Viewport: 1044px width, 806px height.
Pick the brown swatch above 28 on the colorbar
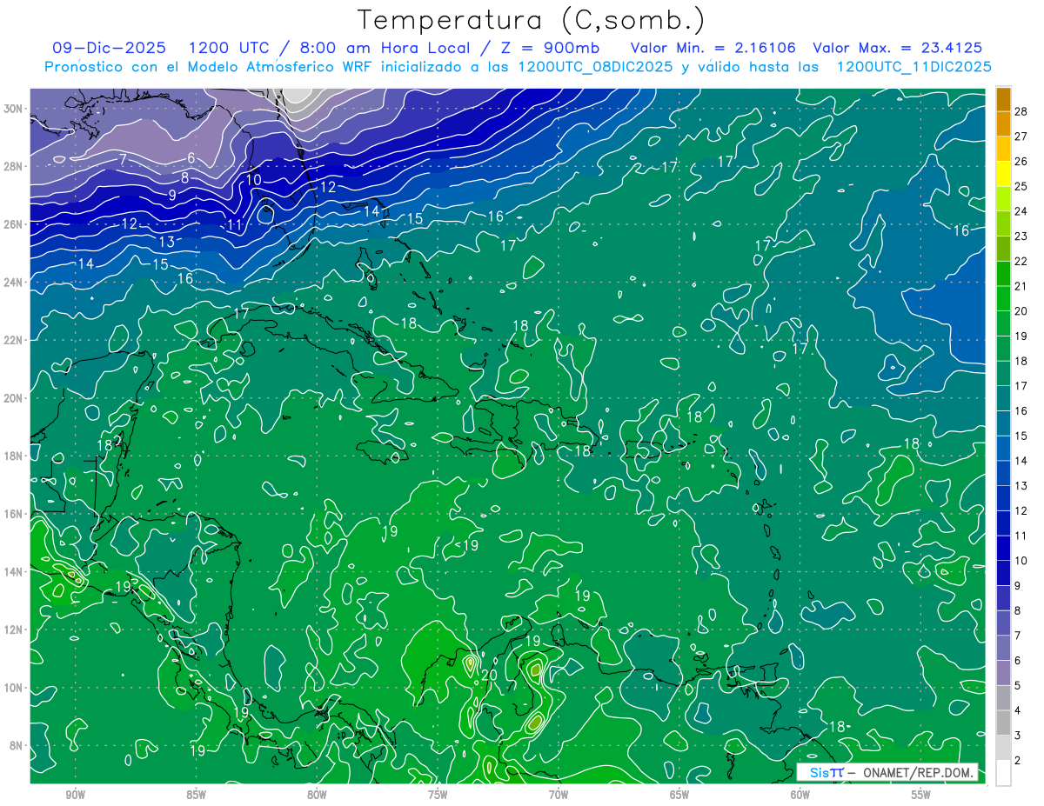(x=1003, y=99)
